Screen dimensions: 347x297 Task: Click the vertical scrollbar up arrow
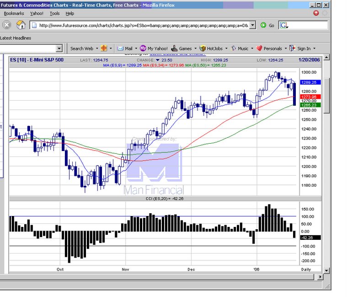pyautogui.click(x=326, y=58)
